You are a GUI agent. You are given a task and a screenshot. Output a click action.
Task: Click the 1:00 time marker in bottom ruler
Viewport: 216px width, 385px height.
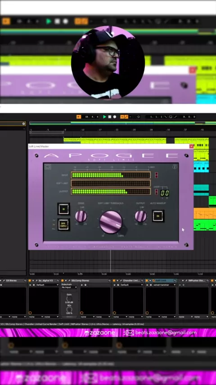[176, 274]
